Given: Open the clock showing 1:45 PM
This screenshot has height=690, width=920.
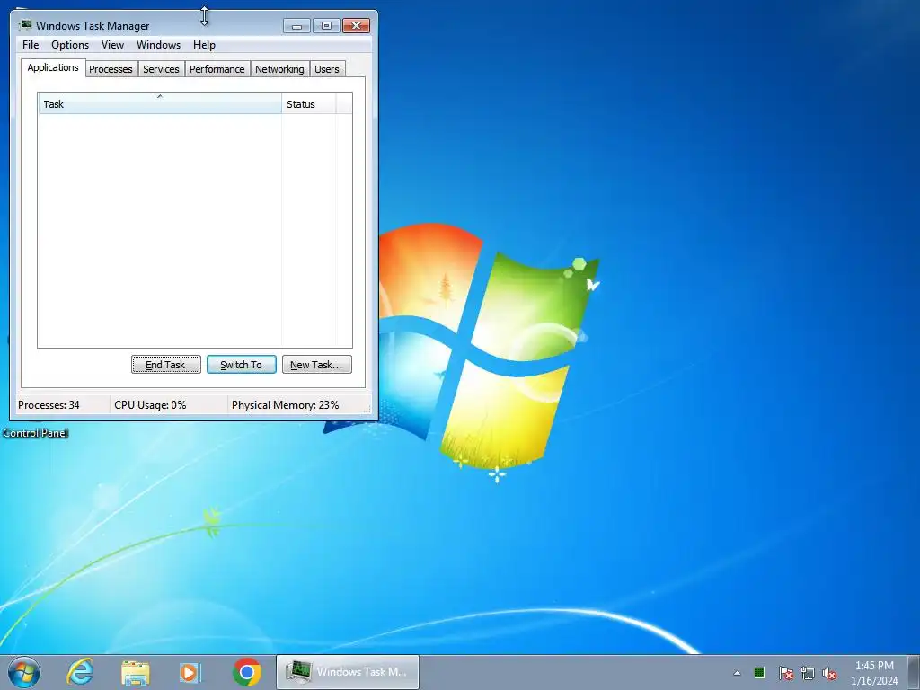Looking at the screenshot, I should tap(874, 673).
